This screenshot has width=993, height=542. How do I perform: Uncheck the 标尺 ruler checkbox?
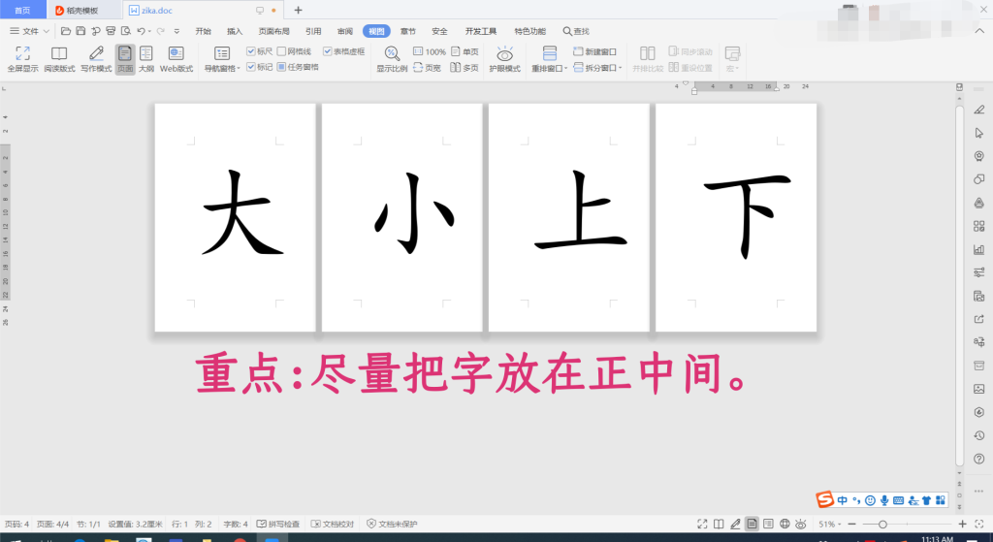[252, 51]
